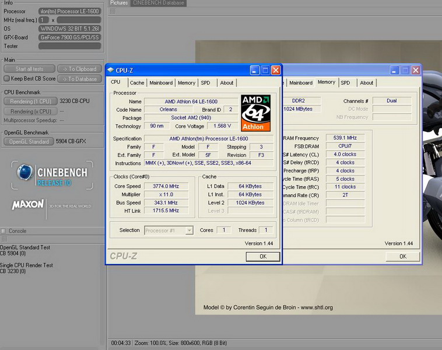
Task: Click the Channels # value Dual
Action: coord(391,101)
